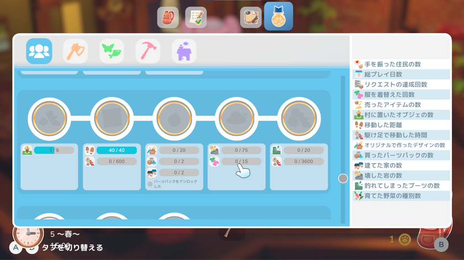Image resolution: width=464 pixels, height=260 pixels.
Task: Click the B button prompt
Action: click(x=441, y=245)
